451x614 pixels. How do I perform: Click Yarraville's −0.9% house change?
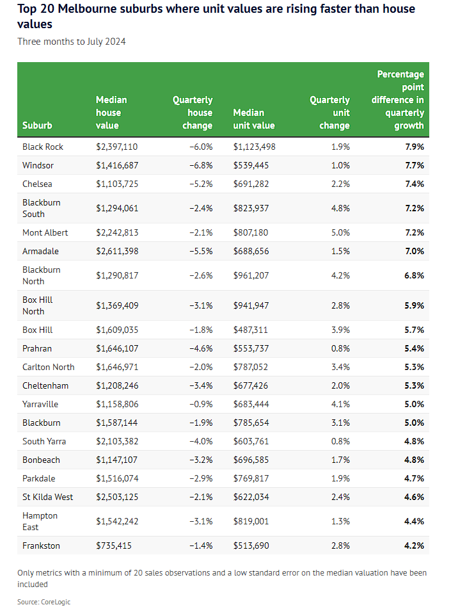[202, 404]
